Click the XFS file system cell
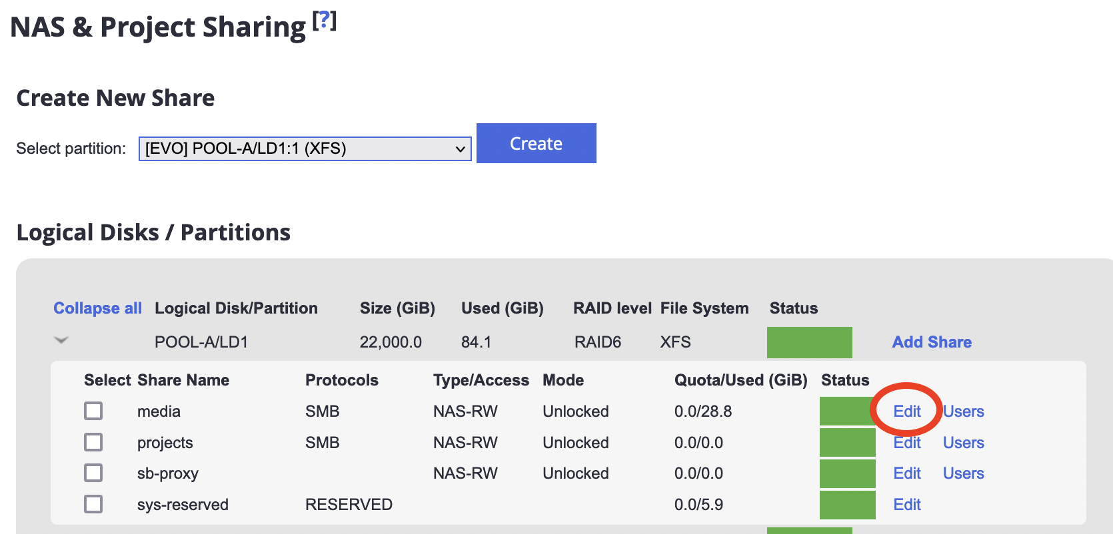This screenshot has width=1113, height=534. click(675, 342)
